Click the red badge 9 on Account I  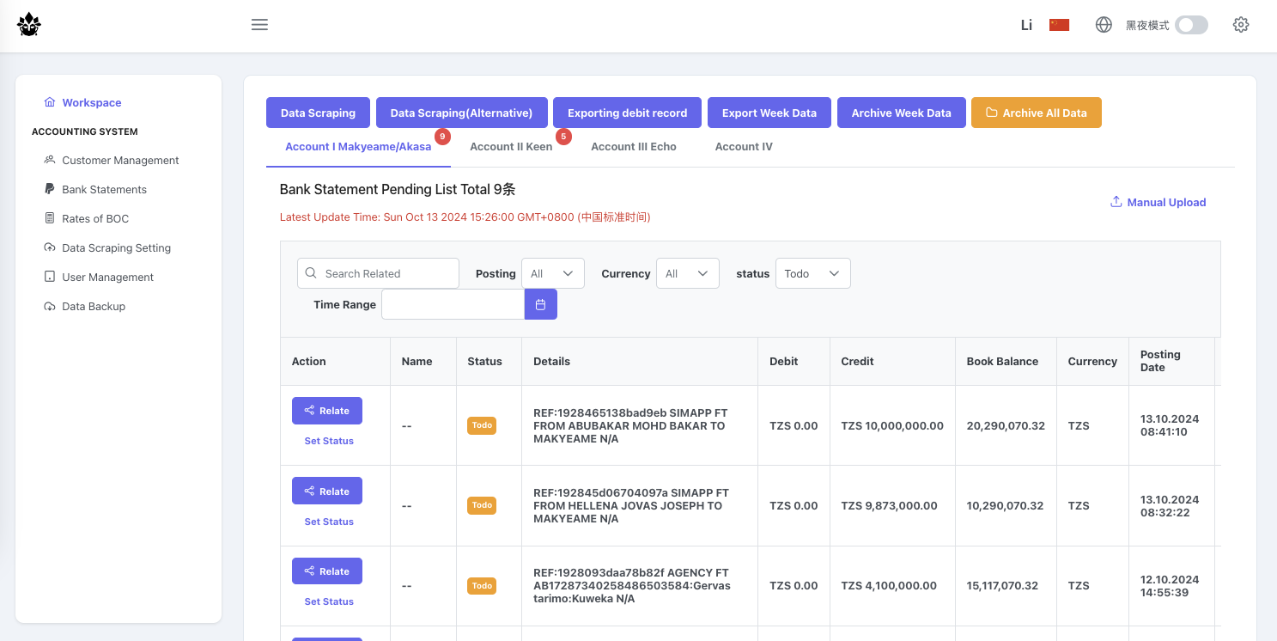click(442, 136)
